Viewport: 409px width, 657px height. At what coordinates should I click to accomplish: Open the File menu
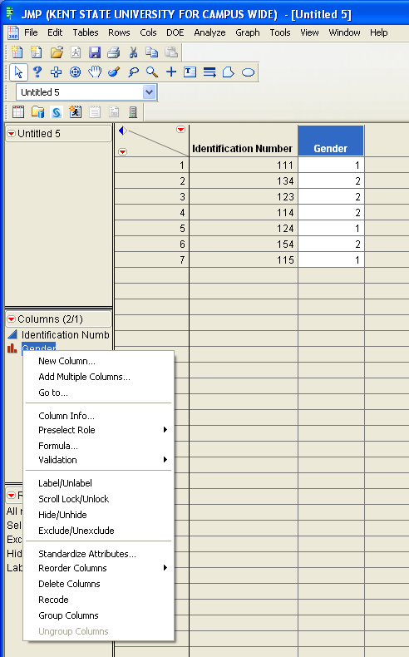(x=31, y=32)
